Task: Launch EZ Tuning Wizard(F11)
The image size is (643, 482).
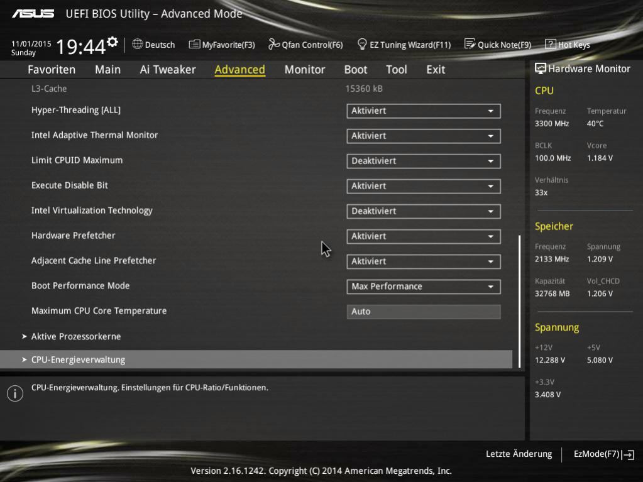Action: pos(404,45)
